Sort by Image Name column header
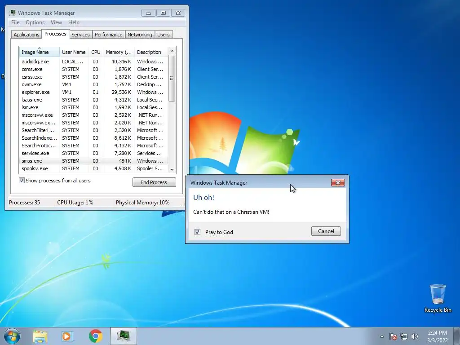This screenshot has height=345, width=460. (40, 52)
